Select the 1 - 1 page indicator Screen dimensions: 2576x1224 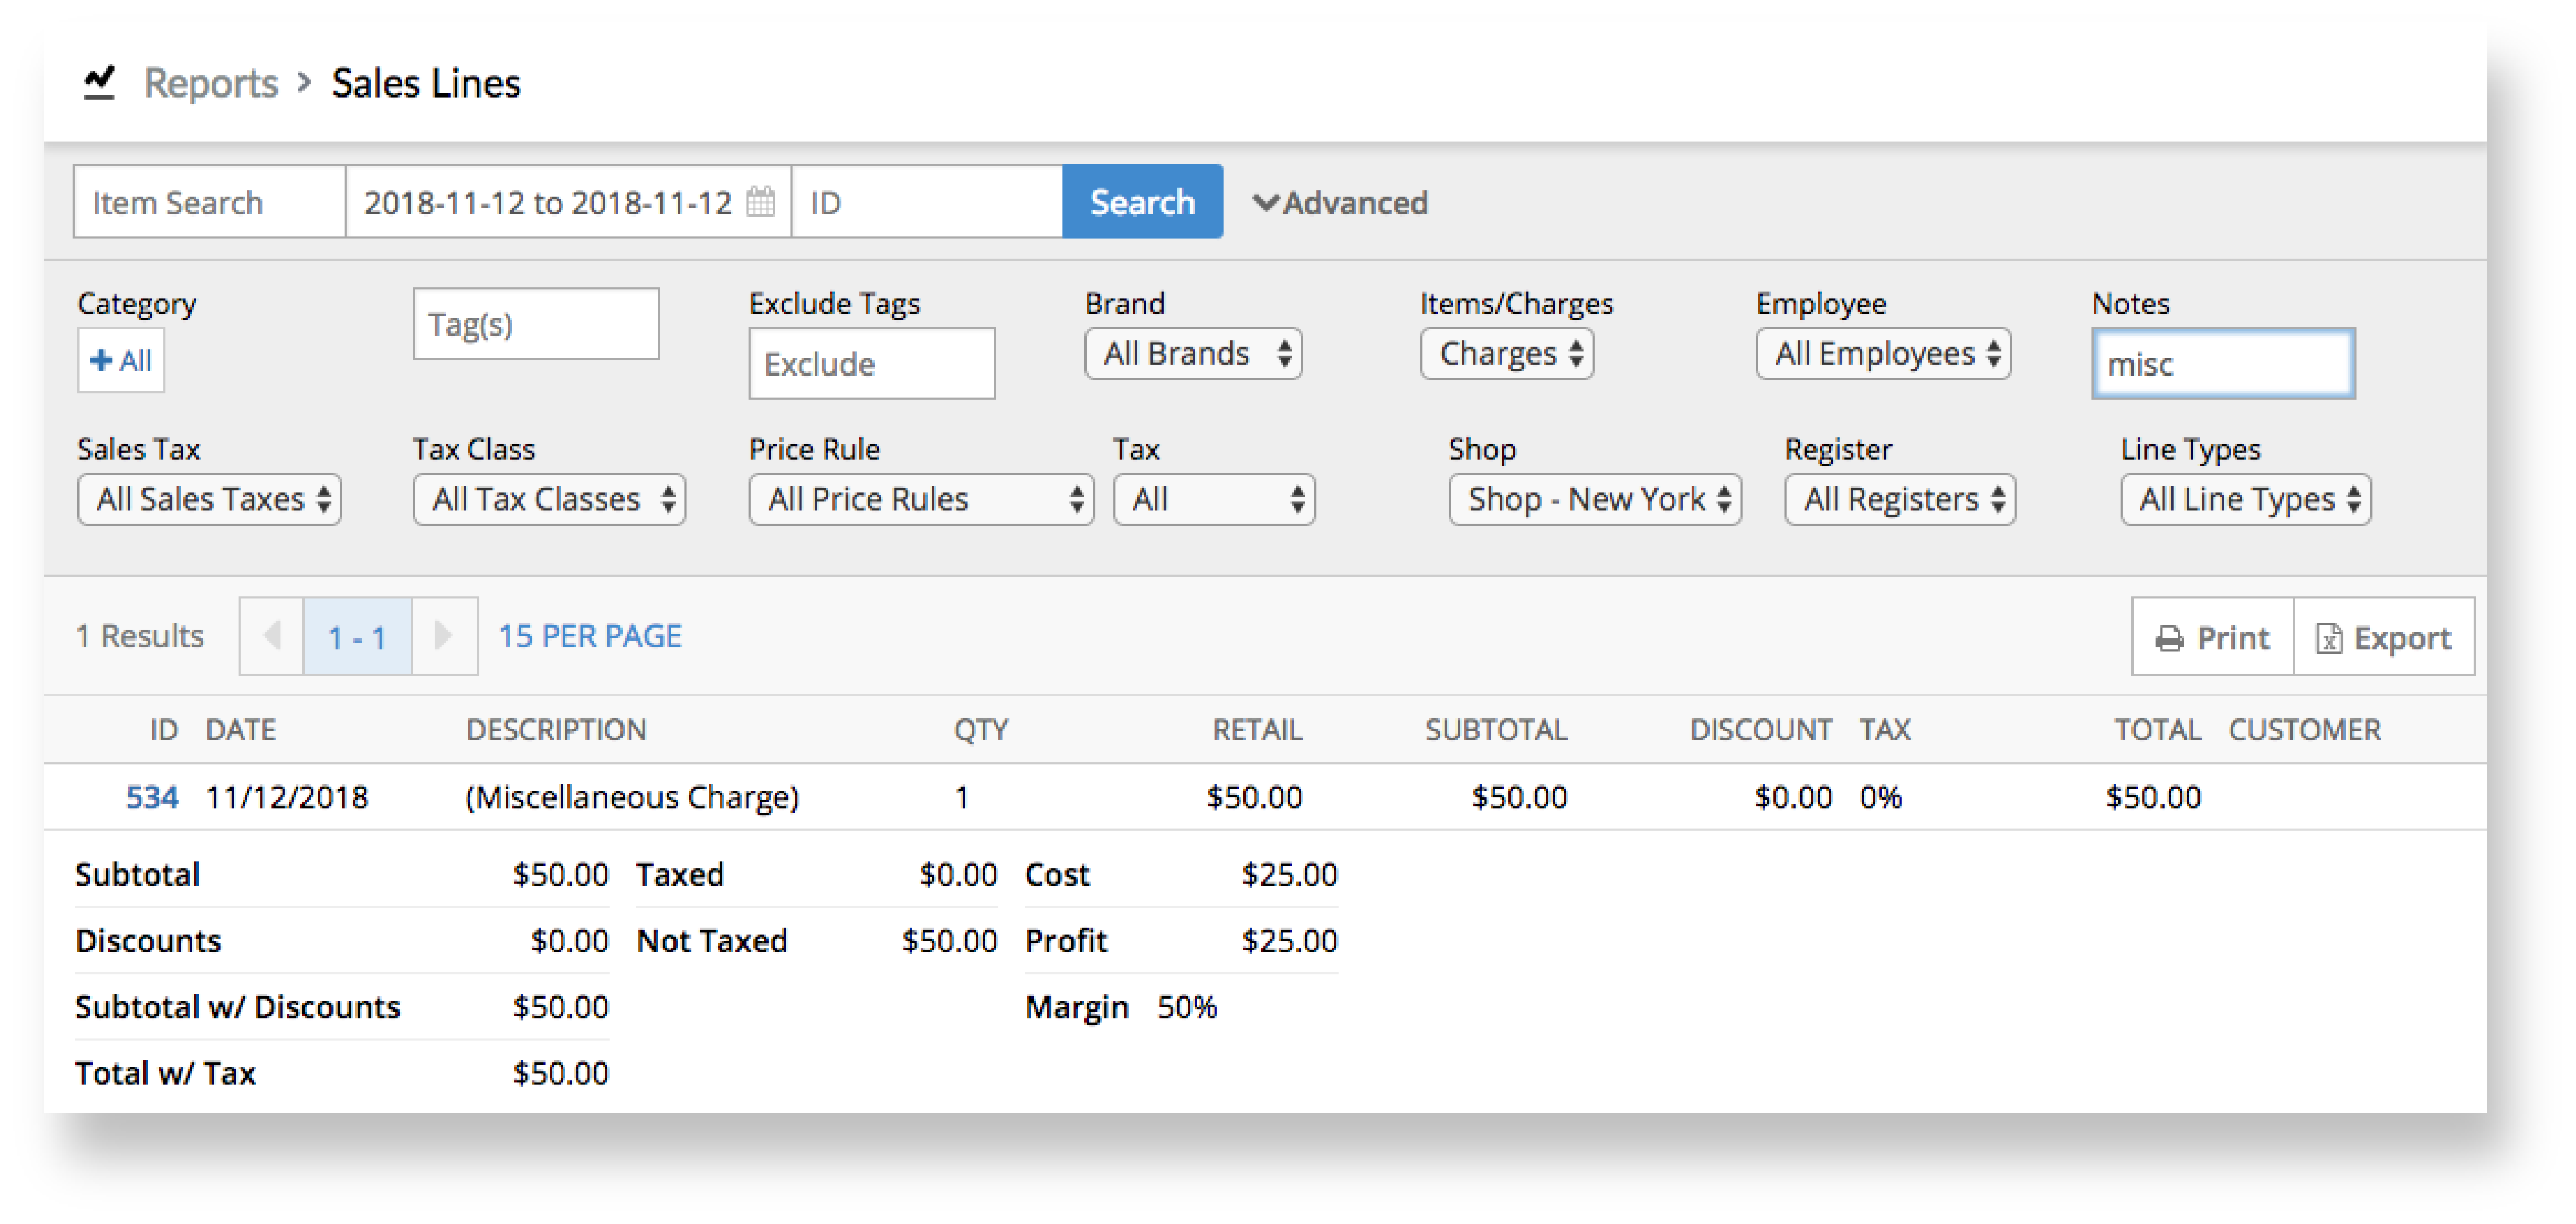(358, 636)
